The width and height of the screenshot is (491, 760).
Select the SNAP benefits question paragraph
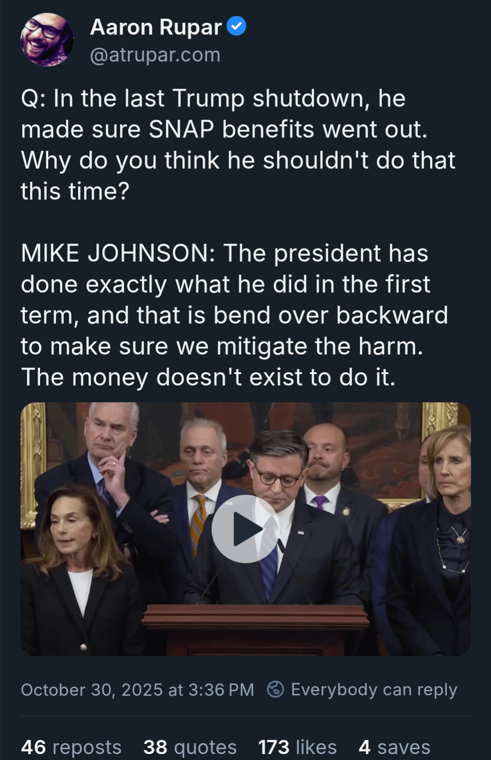pos(238,145)
